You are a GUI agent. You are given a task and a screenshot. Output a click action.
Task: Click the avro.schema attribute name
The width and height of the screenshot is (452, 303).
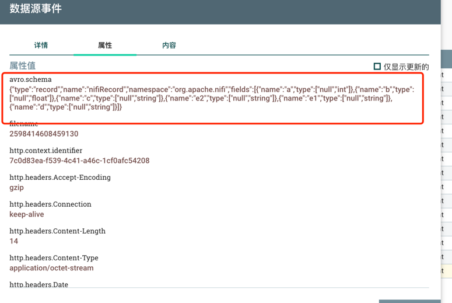pos(30,79)
